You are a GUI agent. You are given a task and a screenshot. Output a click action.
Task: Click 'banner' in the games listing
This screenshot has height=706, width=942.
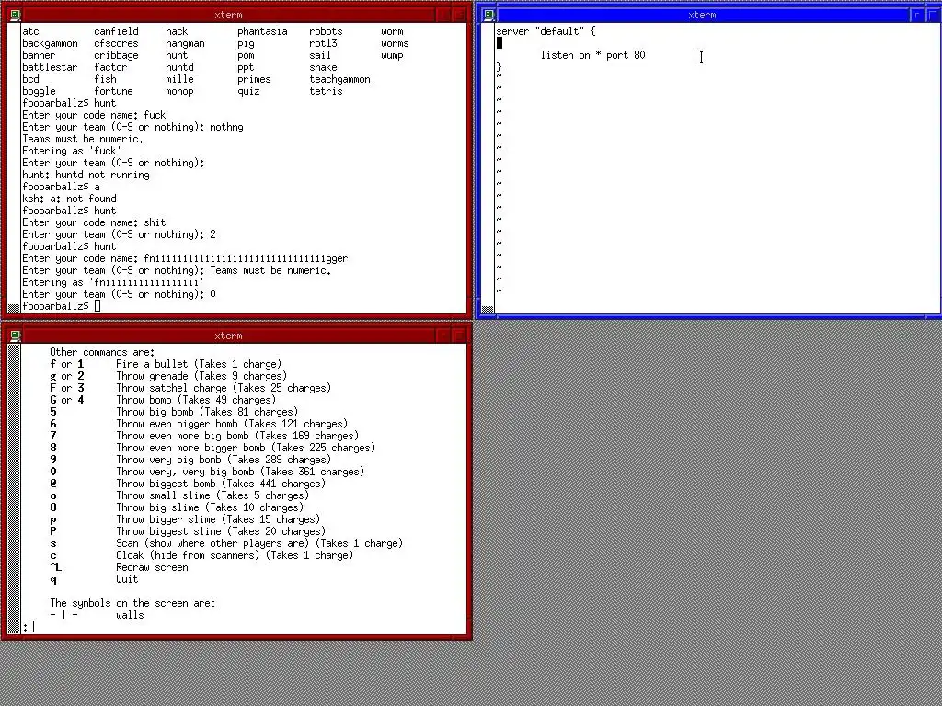point(39,55)
